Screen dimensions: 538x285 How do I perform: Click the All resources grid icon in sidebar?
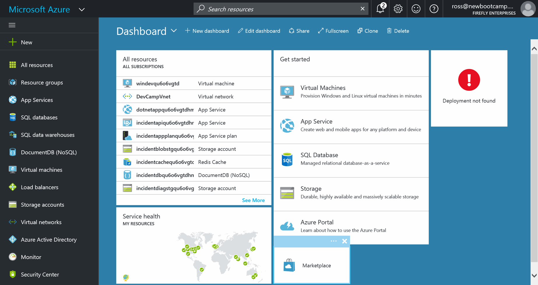pyautogui.click(x=13, y=65)
